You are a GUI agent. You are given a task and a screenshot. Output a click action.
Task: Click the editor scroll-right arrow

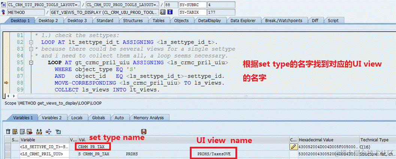(x=13, y=96)
